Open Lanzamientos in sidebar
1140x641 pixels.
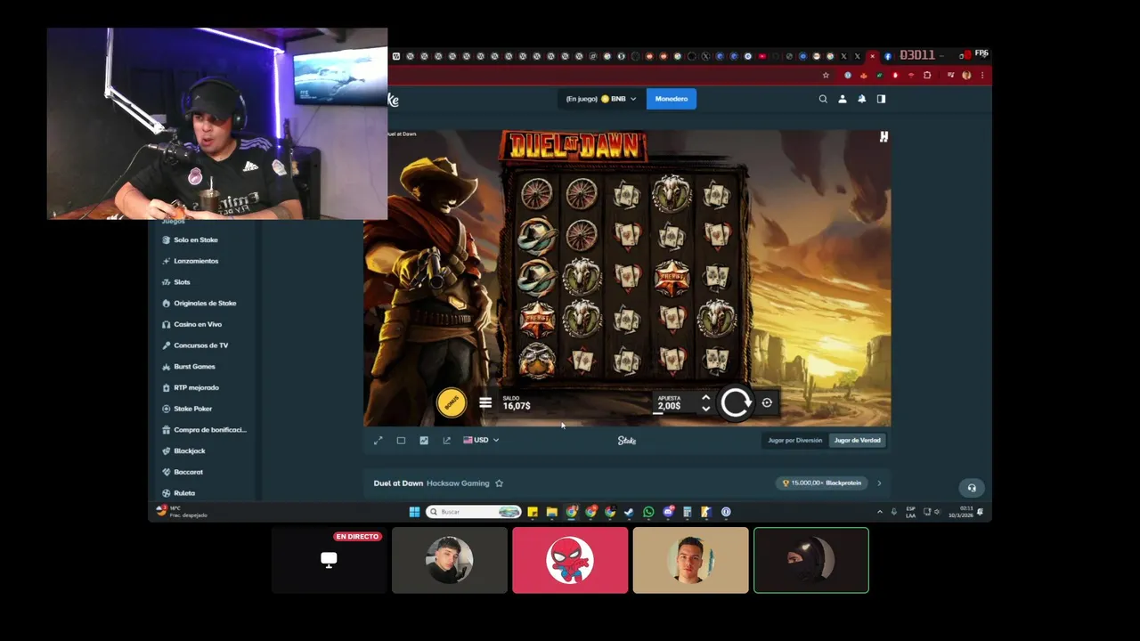coord(196,261)
